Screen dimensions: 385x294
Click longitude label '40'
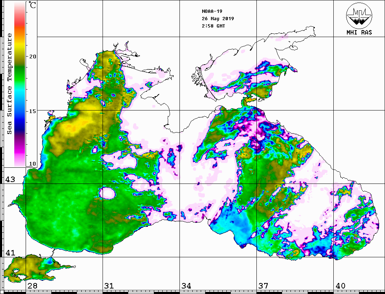340,286
